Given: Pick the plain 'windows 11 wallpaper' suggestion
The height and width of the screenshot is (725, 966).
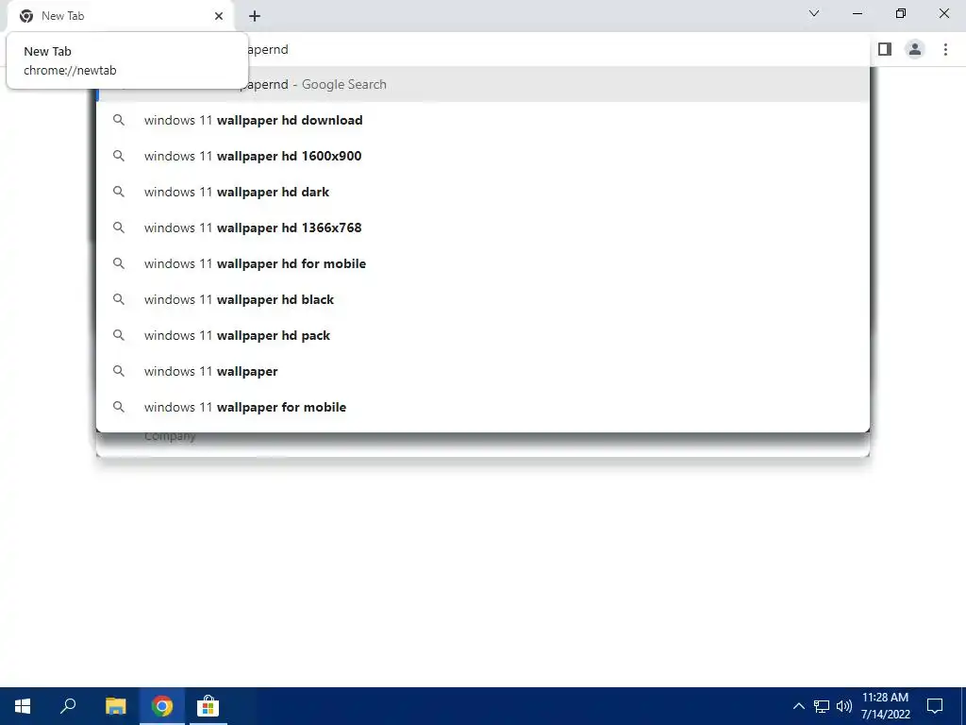Looking at the screenshot, I should point(483,371).
